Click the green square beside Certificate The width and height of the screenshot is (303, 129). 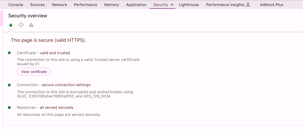9,53
